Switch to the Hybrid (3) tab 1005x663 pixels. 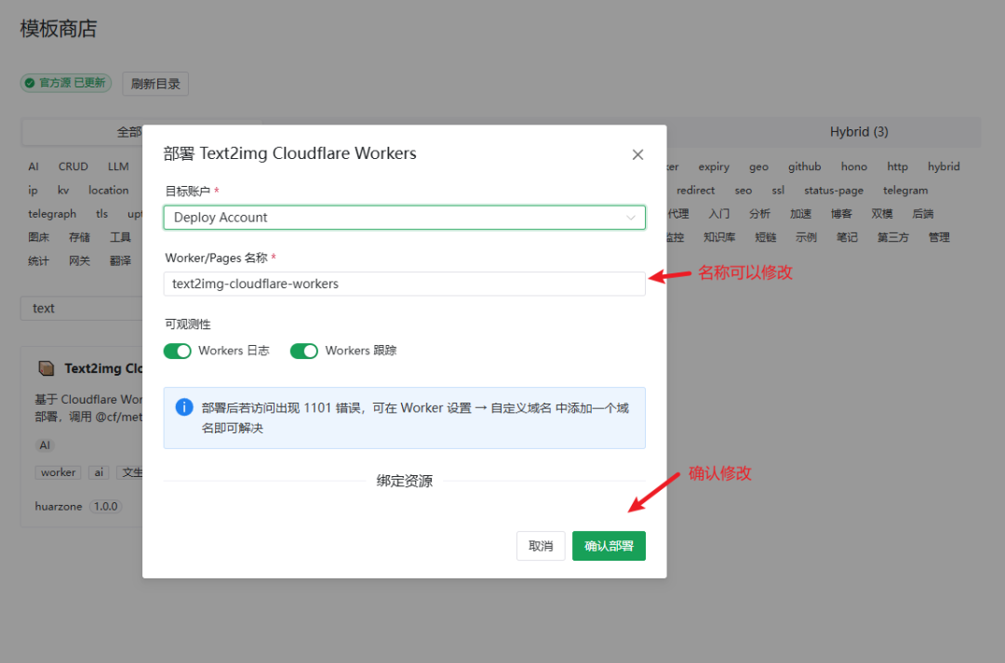(x=859, y=131)
